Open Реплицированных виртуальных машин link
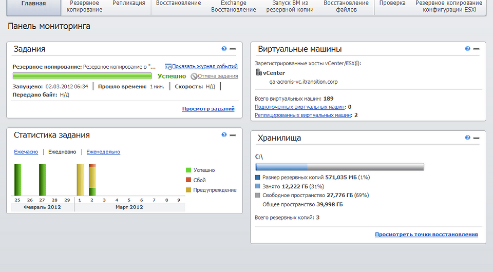This screenshot has height=272, width=493. pos(303,115)
